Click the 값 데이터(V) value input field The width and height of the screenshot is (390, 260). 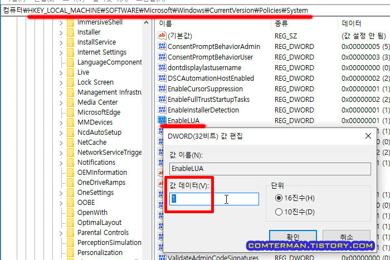pos(214,199)
